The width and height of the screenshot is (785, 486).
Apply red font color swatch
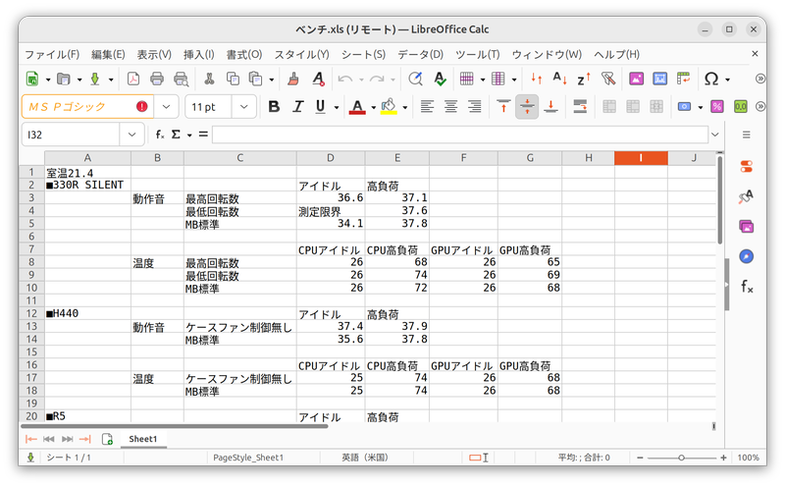point(357,107)
